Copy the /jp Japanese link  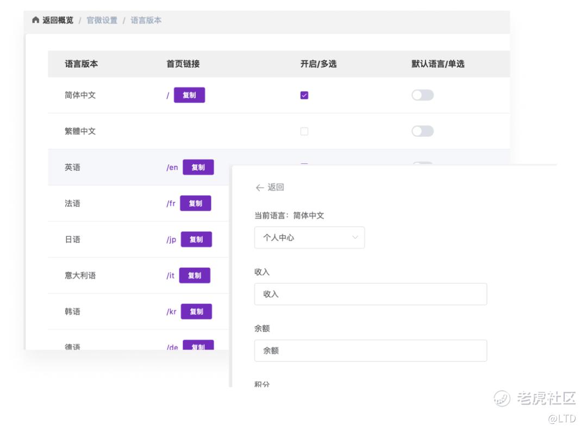(x=196, y=239)
